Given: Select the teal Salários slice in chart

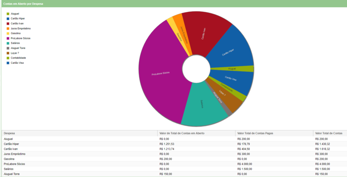Looking at the screenshot, I should pos(201,104).
